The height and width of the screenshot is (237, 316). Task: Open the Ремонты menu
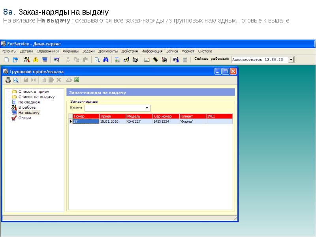click(x=9, y=51)
